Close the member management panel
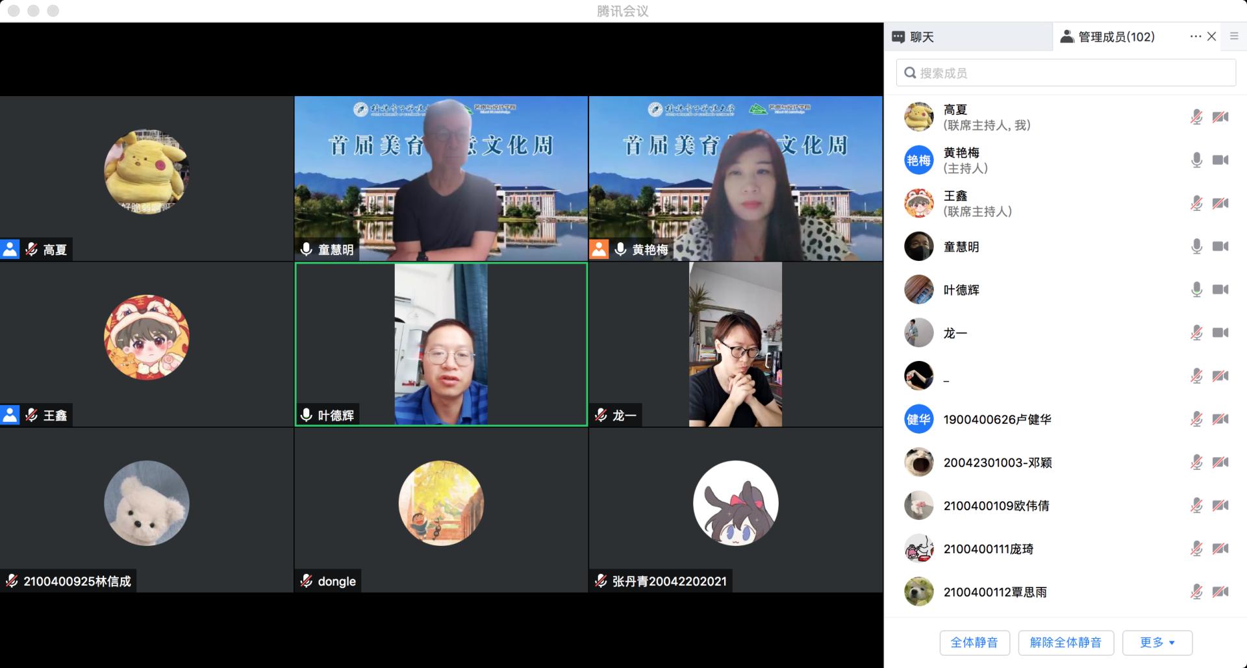This screenshot has width=1247, height=668. click(x=1211, y=37)
